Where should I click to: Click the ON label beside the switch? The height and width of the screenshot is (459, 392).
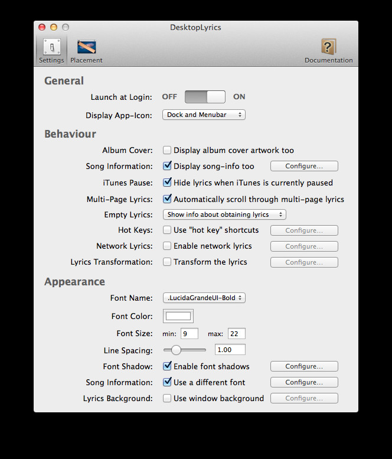click(x=239, y=97)
